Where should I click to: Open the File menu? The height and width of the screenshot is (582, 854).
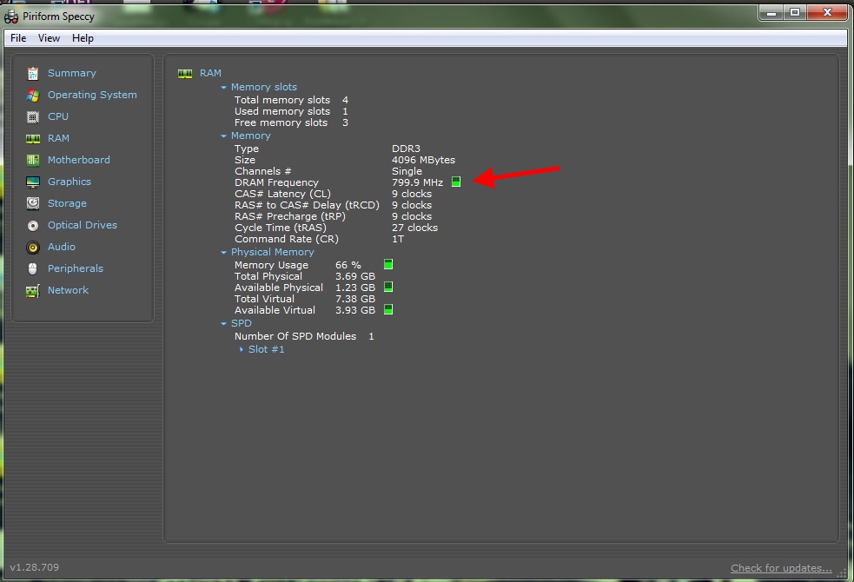[x=18, y=38]
